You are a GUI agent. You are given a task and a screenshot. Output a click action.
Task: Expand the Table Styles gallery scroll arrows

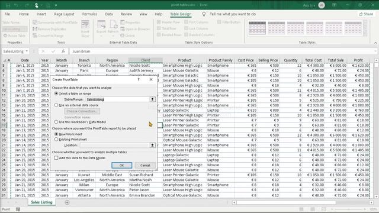(365, 28)
